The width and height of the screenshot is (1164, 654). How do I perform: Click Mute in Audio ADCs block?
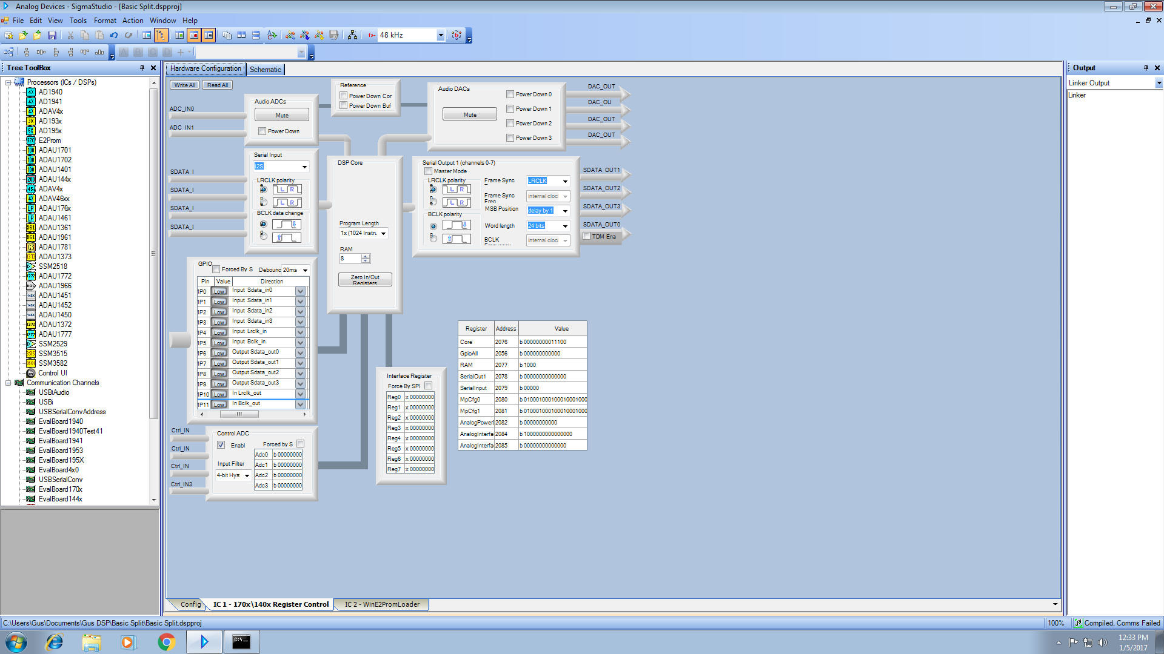(x=282, y=115)
